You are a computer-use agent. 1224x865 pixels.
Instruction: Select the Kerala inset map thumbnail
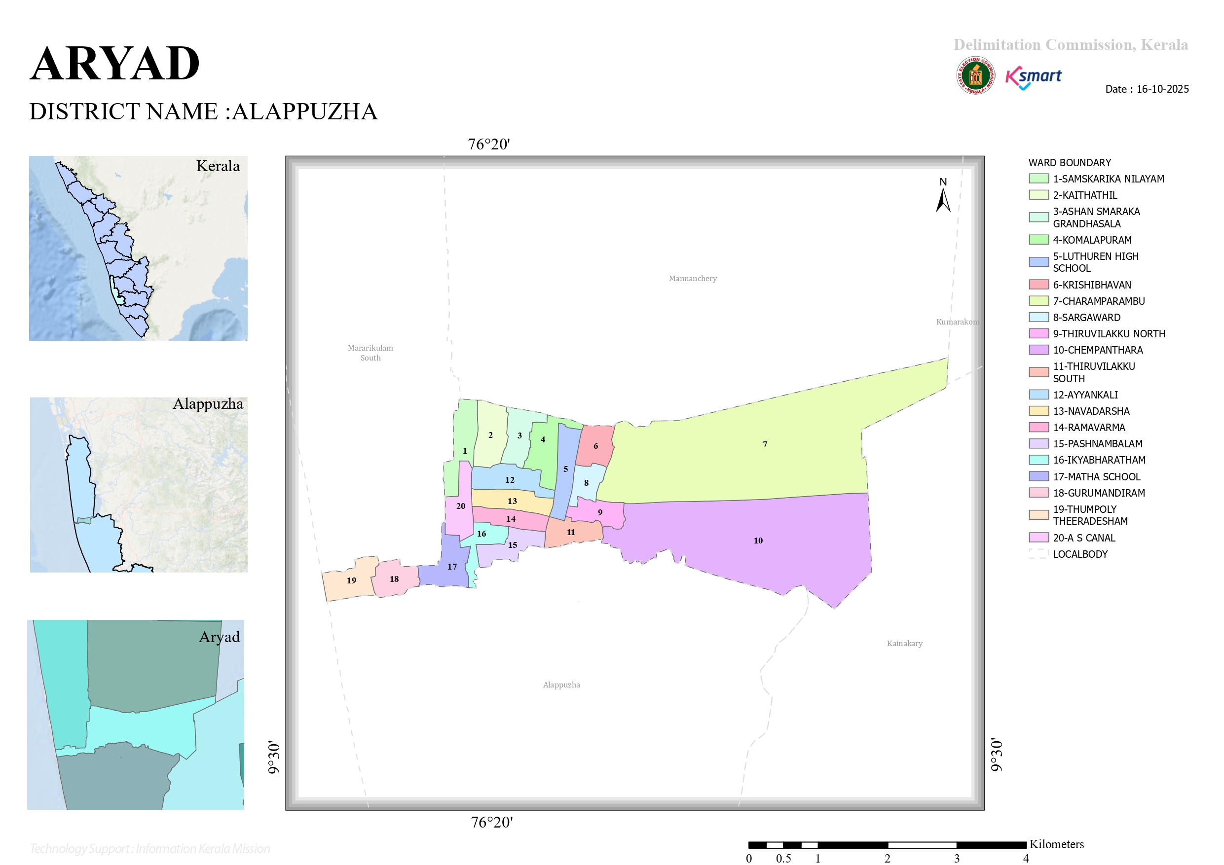click(138, 248)
